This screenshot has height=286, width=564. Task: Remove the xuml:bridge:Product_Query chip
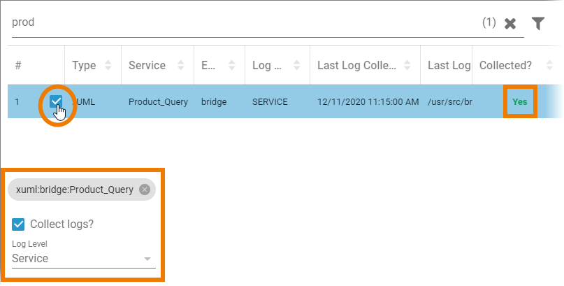point(144,190)
